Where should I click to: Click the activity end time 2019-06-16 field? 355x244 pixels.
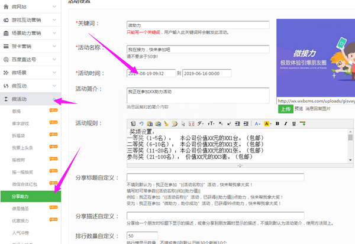(207, 73)
